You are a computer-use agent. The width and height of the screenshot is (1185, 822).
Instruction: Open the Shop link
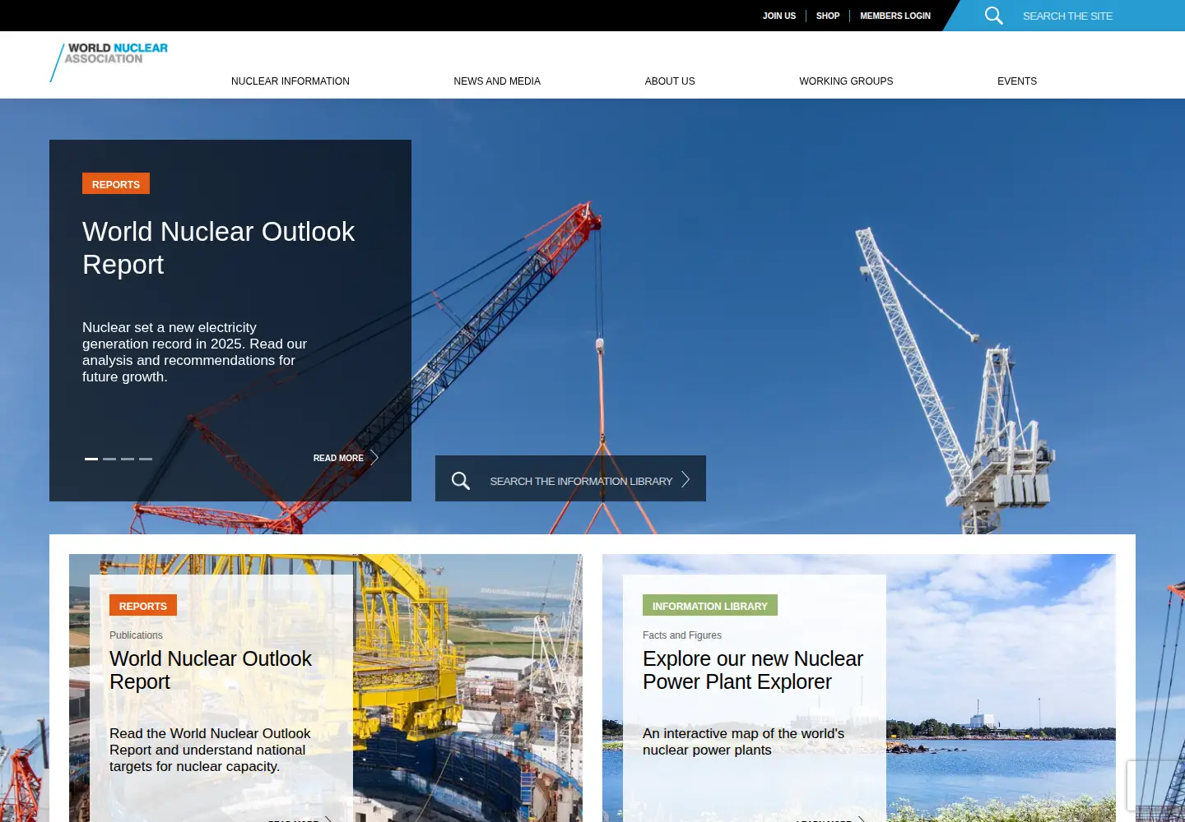point(828,16)
